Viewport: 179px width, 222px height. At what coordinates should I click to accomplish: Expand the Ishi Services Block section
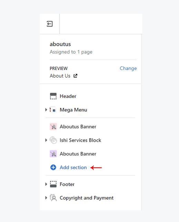46,140
